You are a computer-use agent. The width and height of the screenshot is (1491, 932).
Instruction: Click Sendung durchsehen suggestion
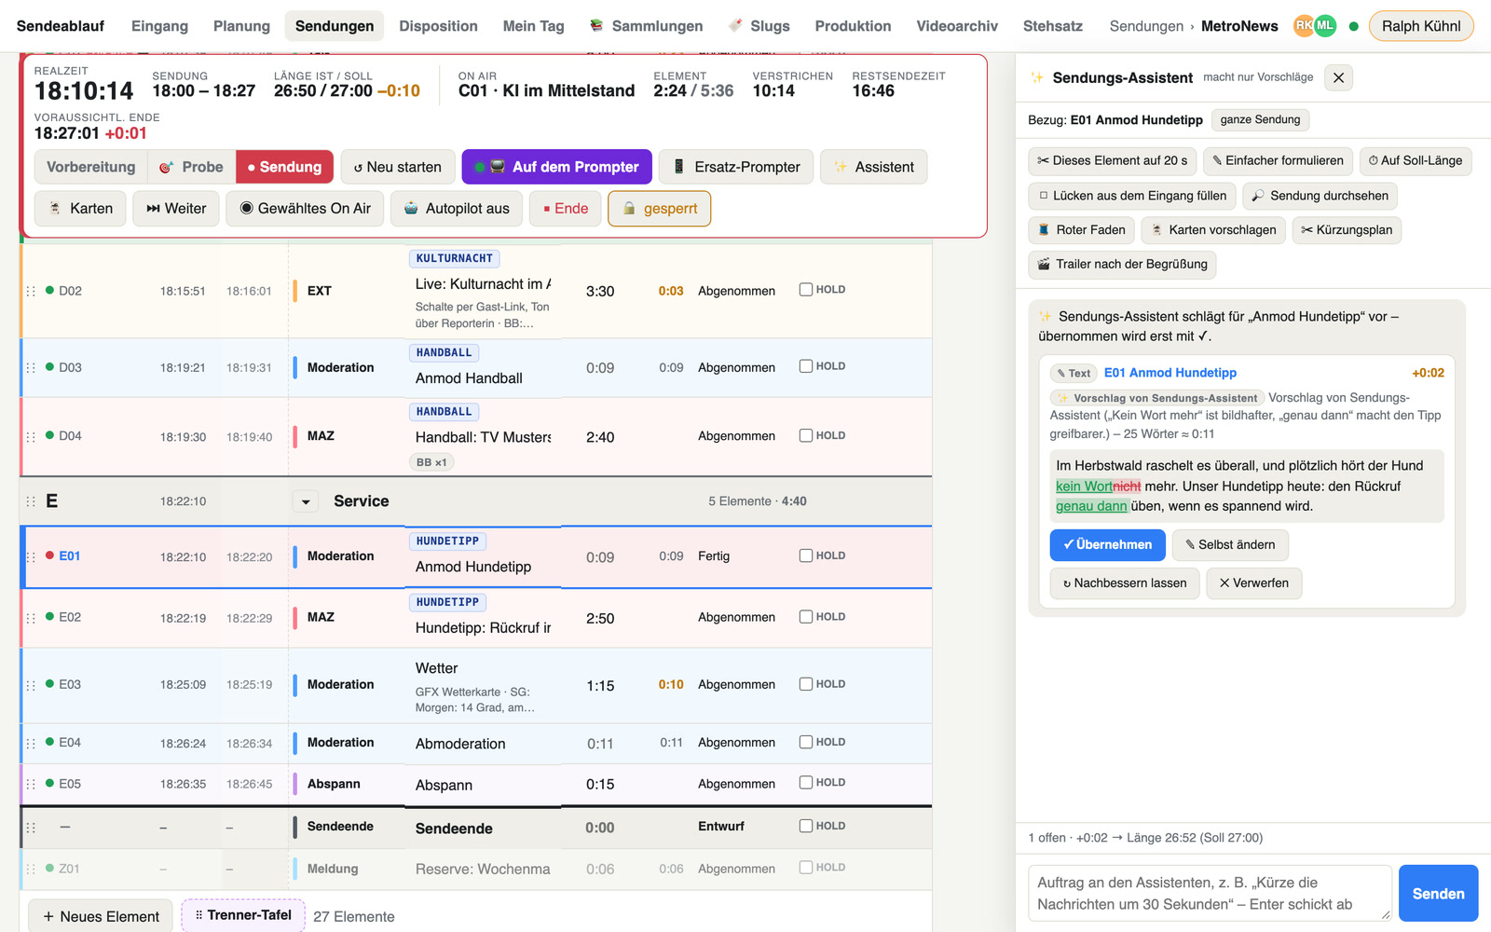pos(1320,196)
